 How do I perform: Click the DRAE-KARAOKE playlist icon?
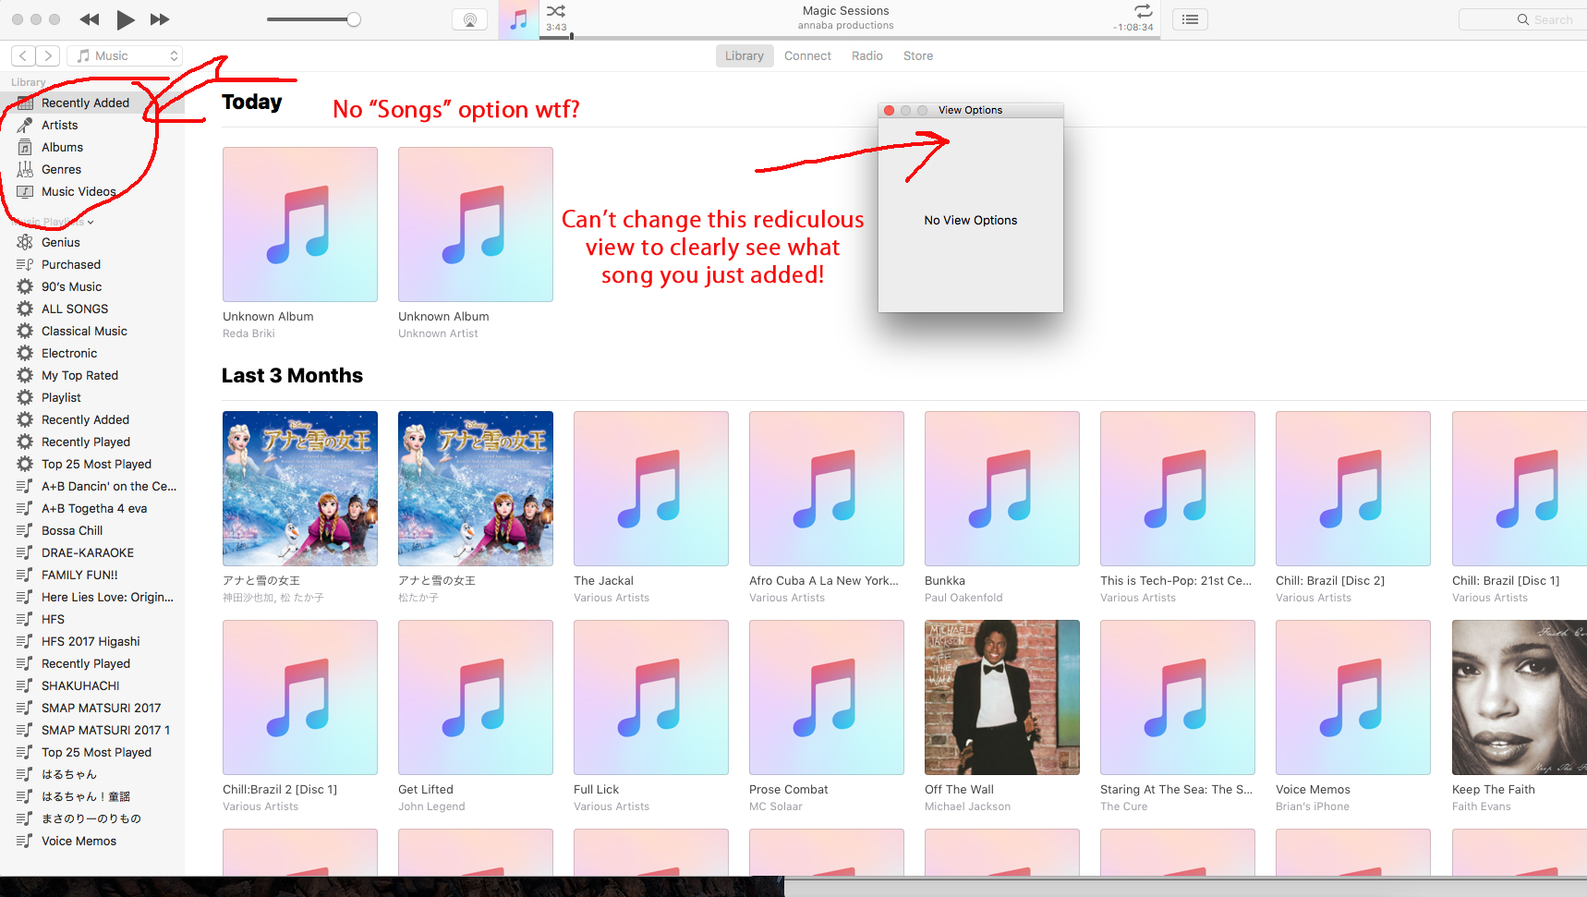[25, 552]
